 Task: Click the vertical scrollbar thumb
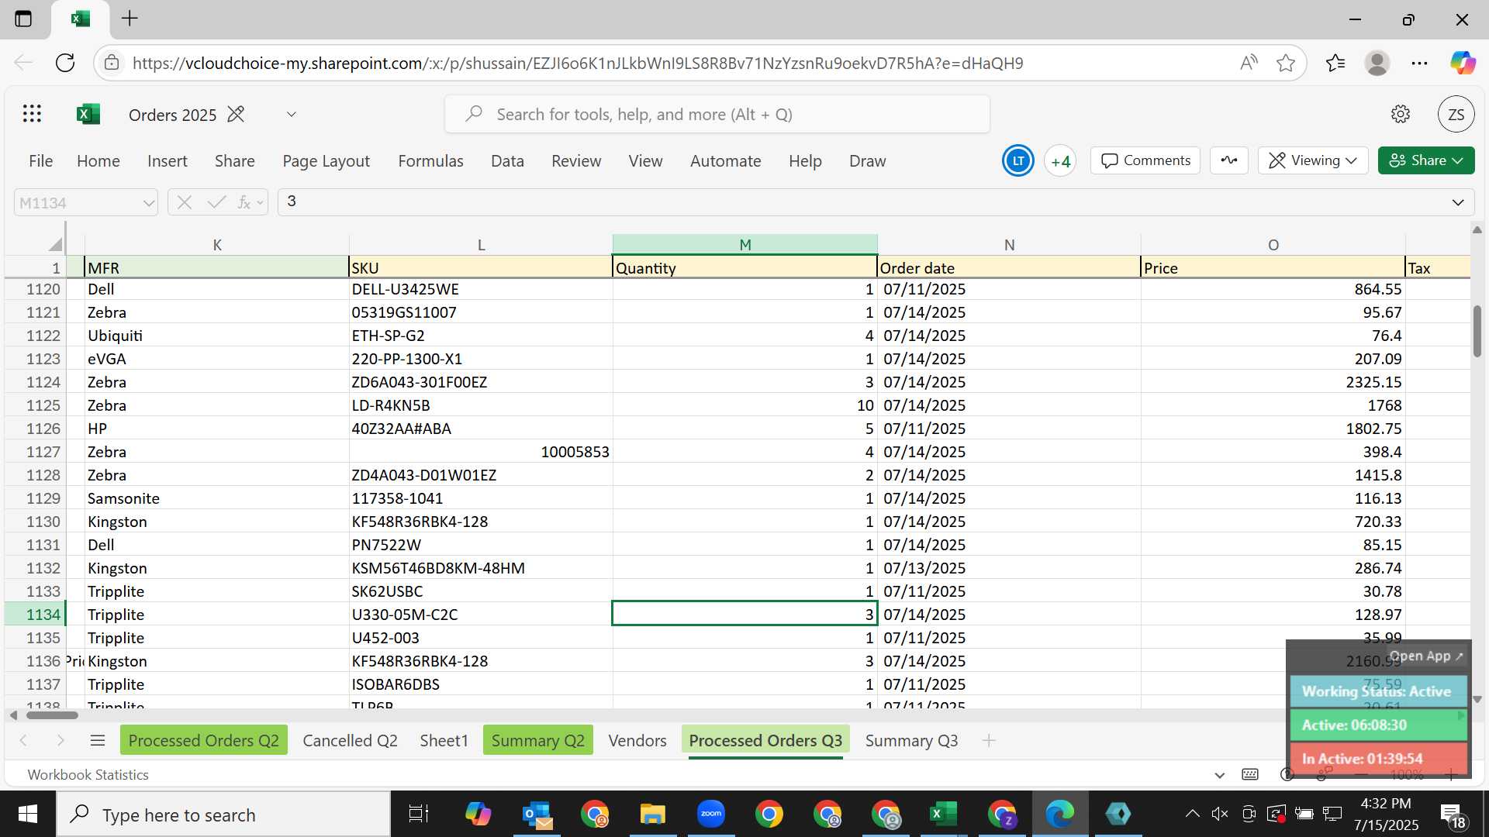(x=1477, y=332)
